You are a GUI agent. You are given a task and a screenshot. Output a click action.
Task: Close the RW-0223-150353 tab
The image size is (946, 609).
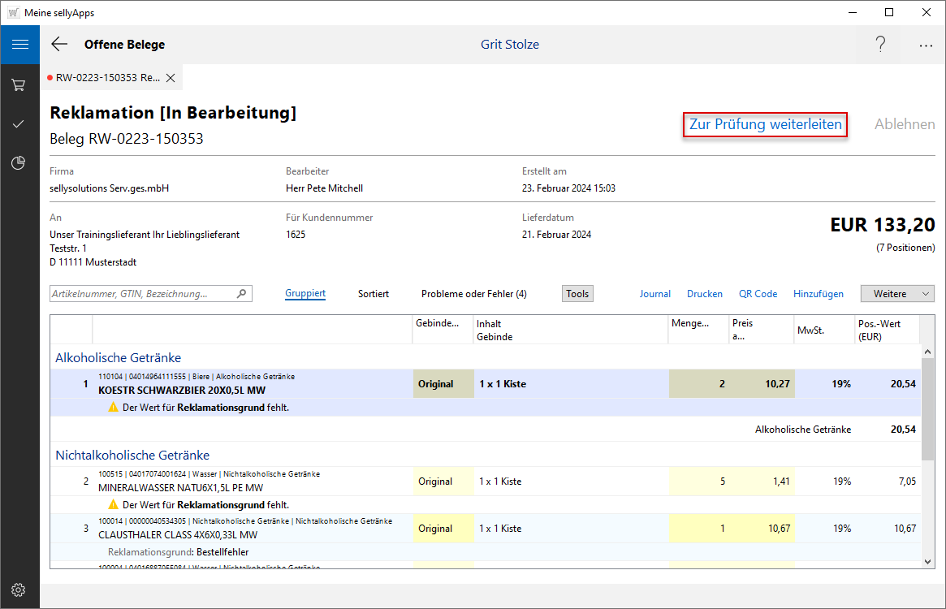point(171,78)
